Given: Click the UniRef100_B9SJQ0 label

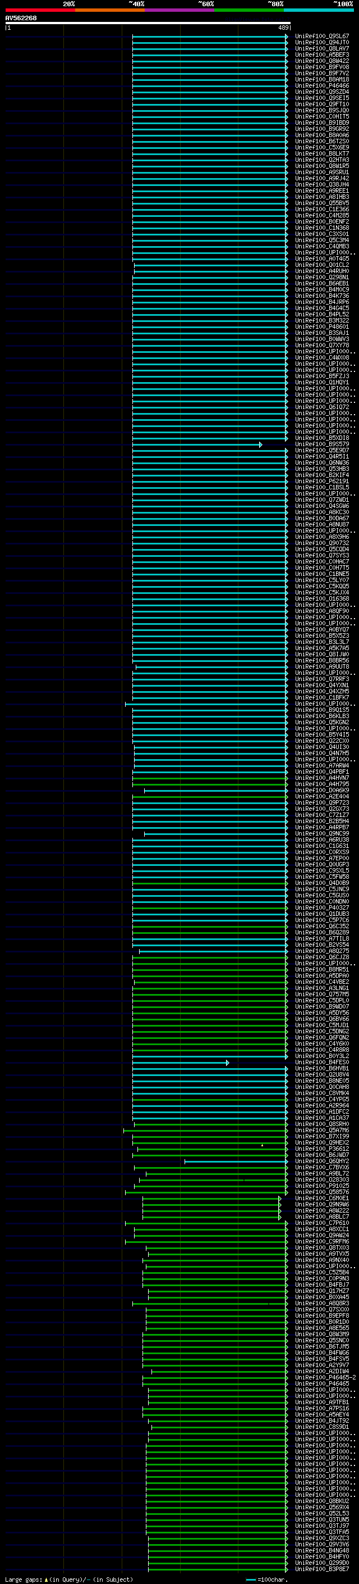Looking at the screenshot, I should pyautogui.click(x=322, y=111).
